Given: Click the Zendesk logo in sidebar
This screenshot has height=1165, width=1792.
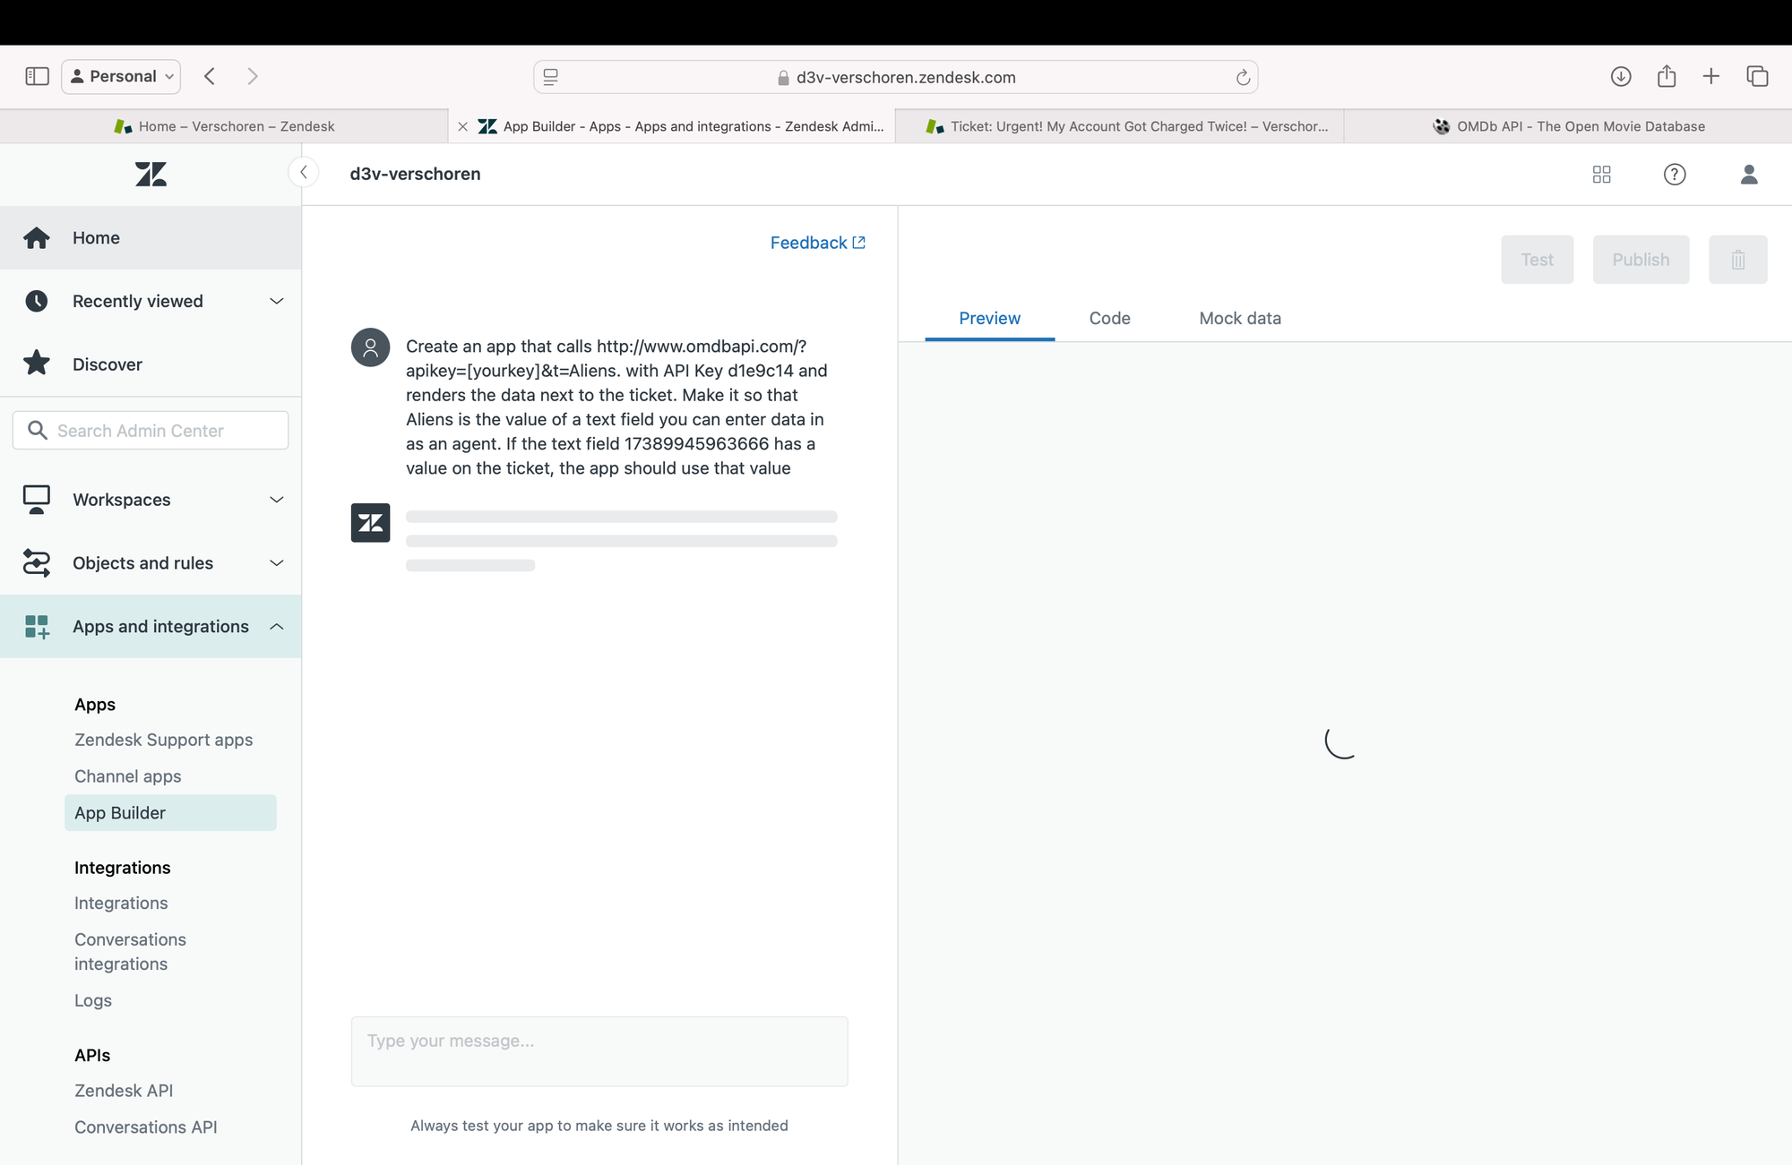Looking at the screenshot, I should point(151,174).
